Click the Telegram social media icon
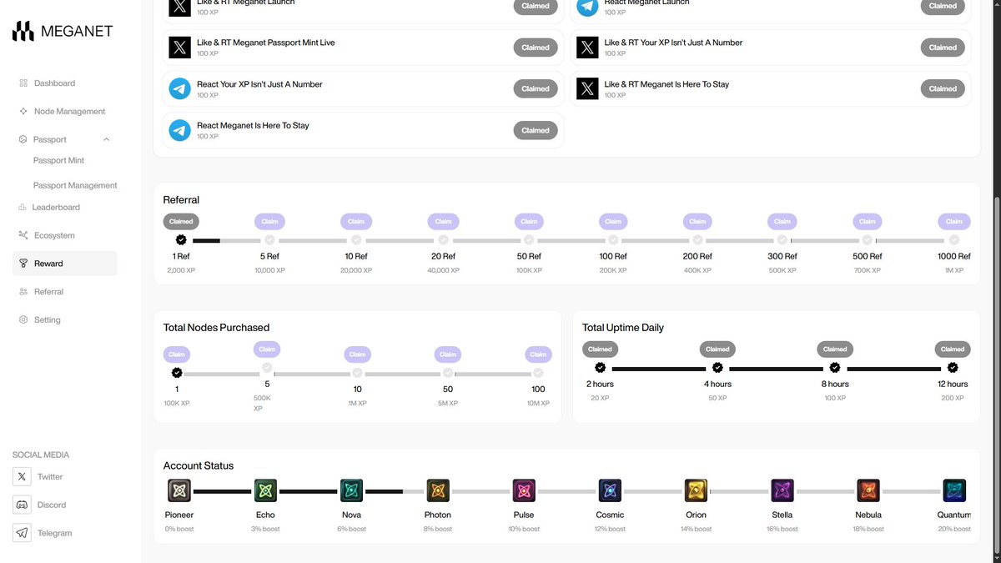The height and width of the screenshot is (563, 1001). pyautogui.click(x=22, y=533)
